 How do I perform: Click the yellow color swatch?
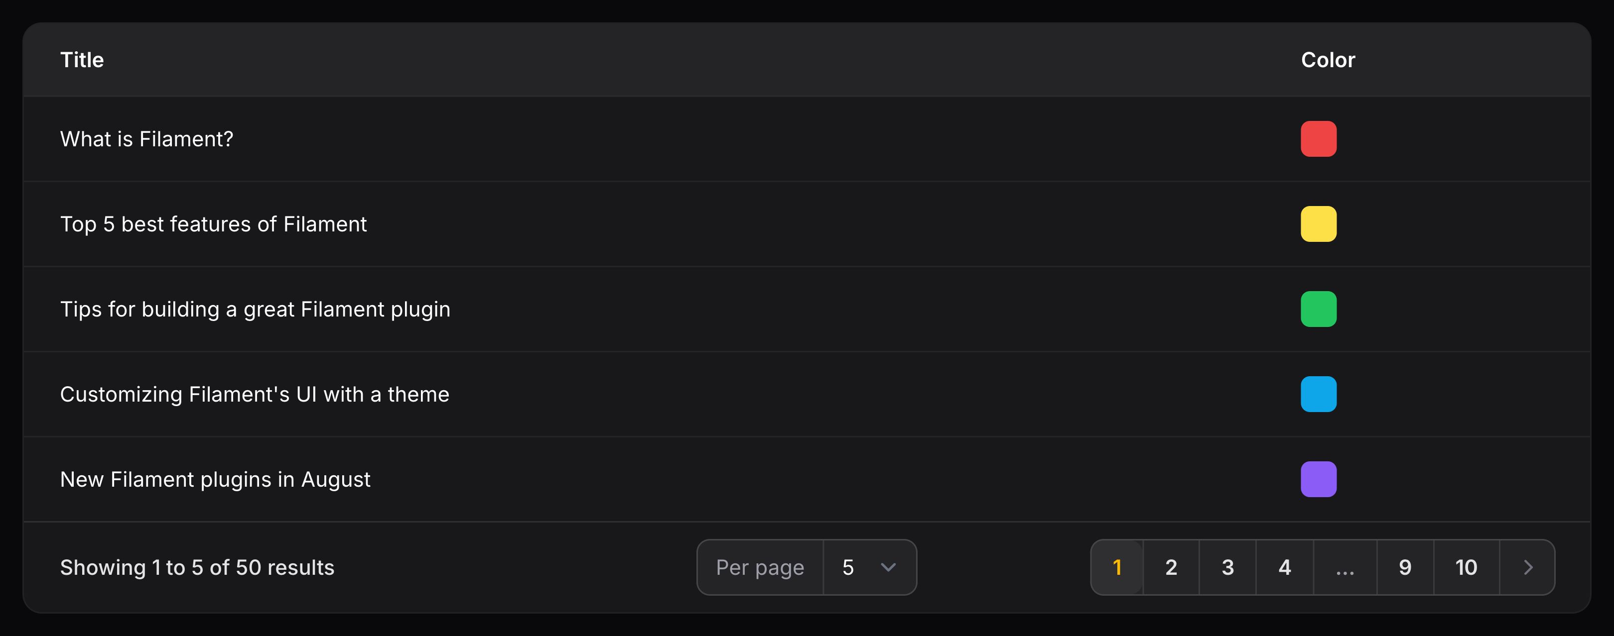pyautogui.click(x=1318, y=224)
